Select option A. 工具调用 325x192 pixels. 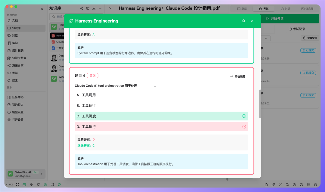coord(161,95)
